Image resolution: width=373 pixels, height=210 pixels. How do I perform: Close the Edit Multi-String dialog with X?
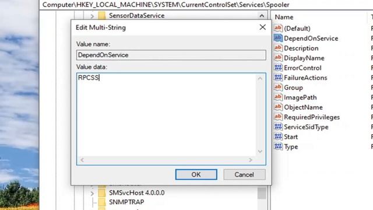(x=263, y=27)
